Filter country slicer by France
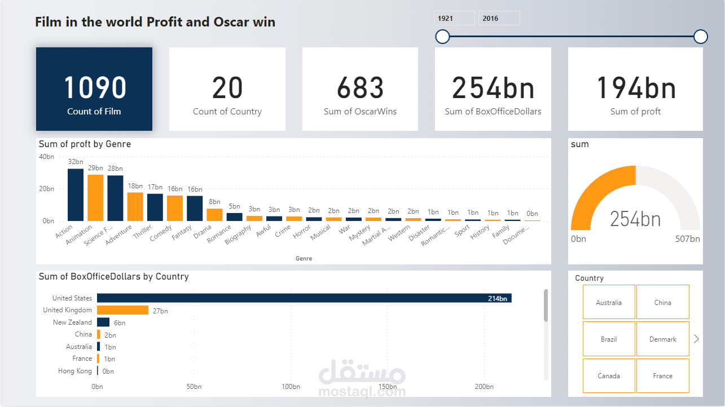This screenshot has width=725, height=407. (x=663, y=375)
